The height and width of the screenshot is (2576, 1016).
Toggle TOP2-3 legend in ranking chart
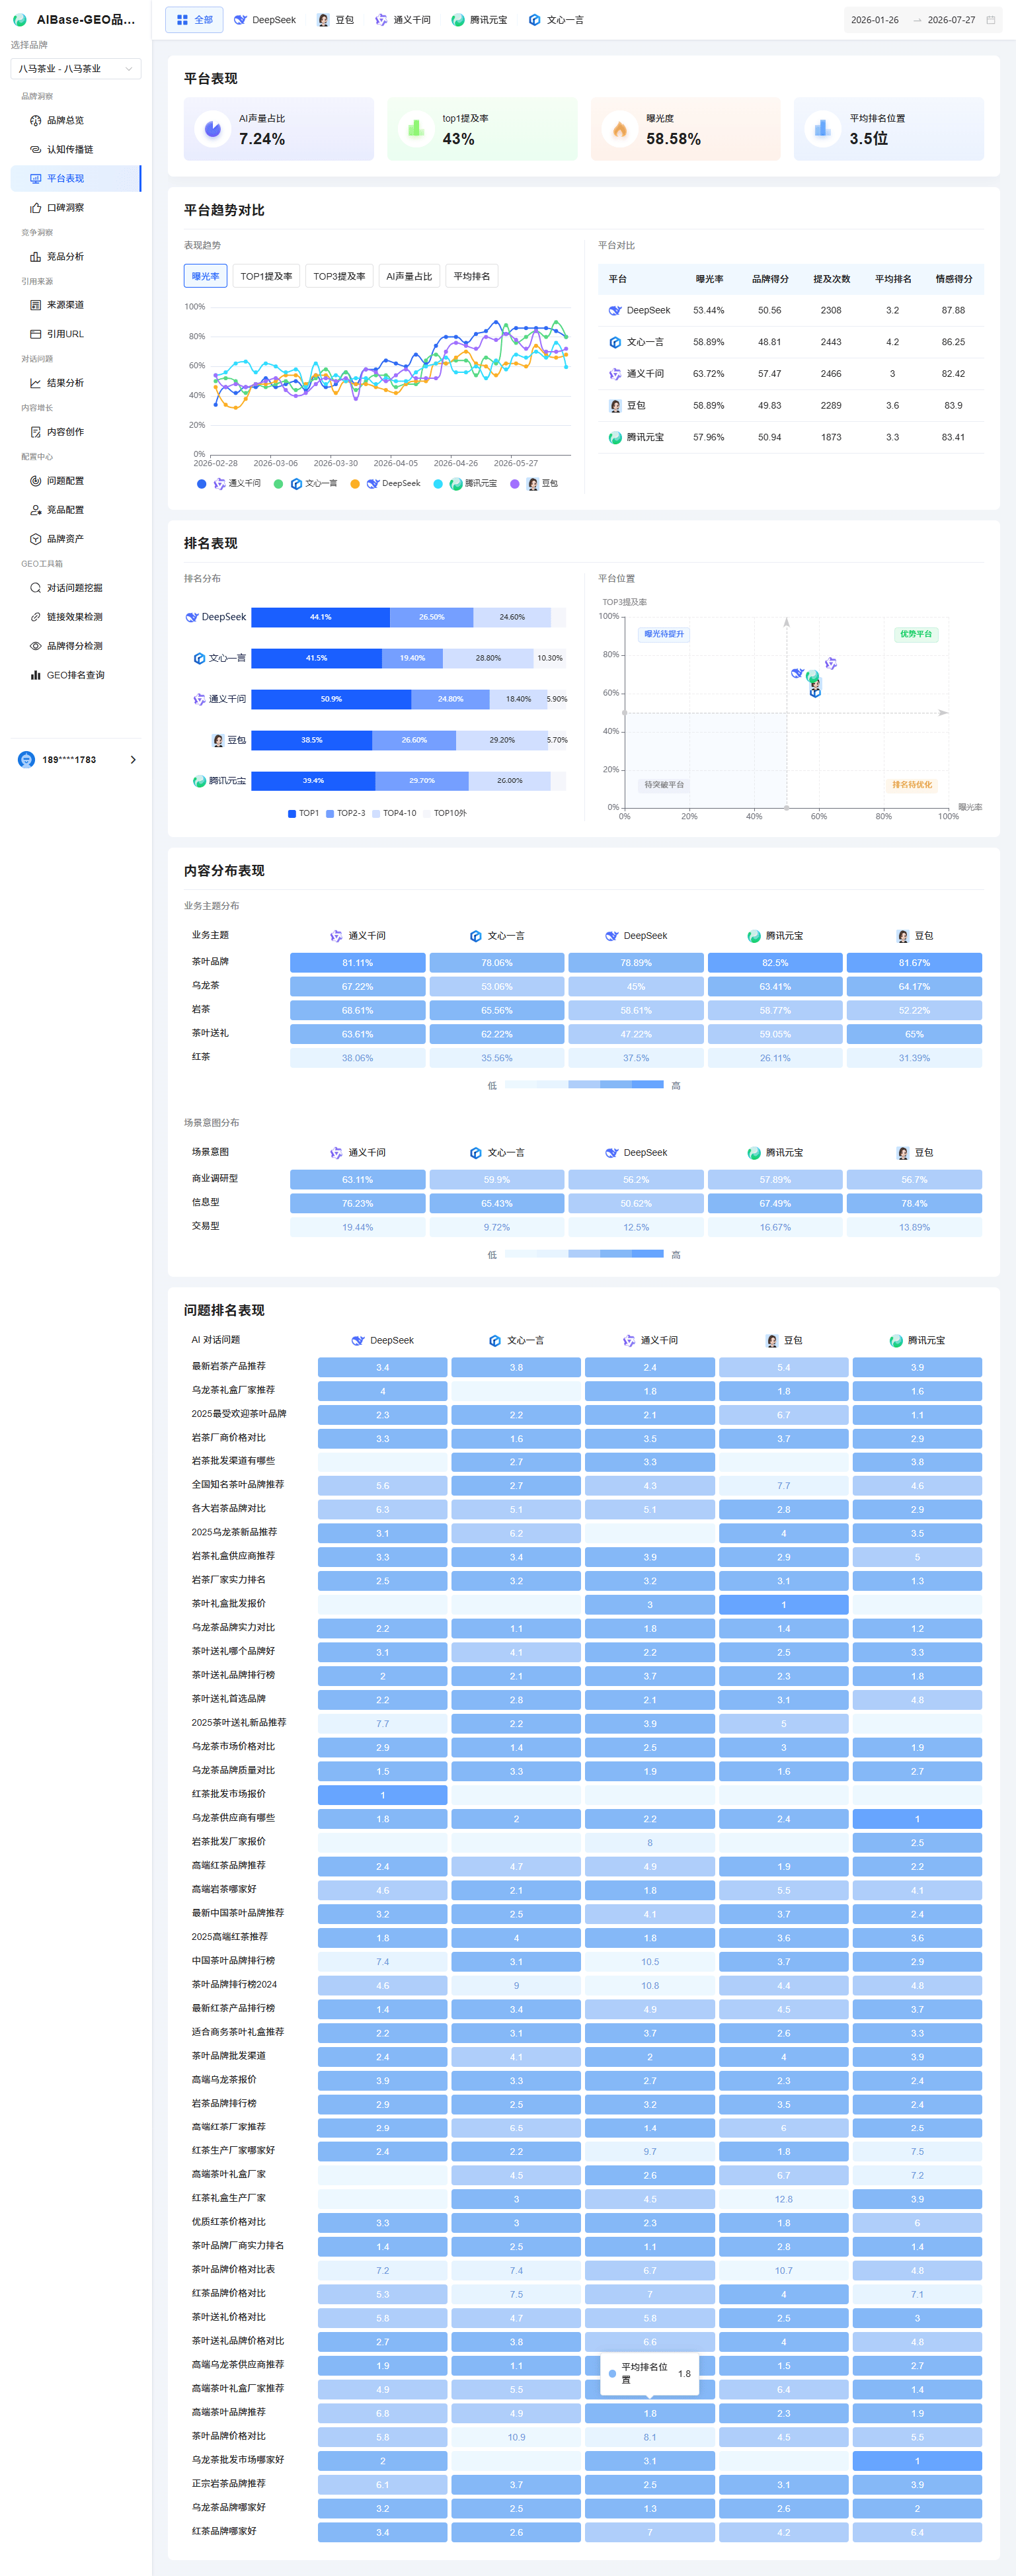pos(345,814)
